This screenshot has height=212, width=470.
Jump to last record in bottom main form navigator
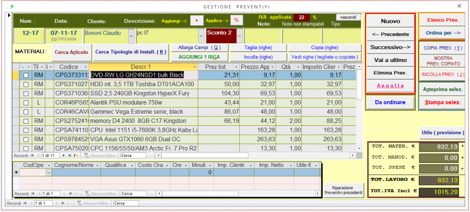coord(63,203)
